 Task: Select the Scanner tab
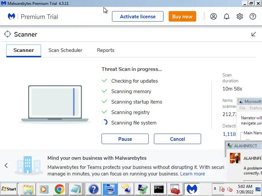click(24, 51)
